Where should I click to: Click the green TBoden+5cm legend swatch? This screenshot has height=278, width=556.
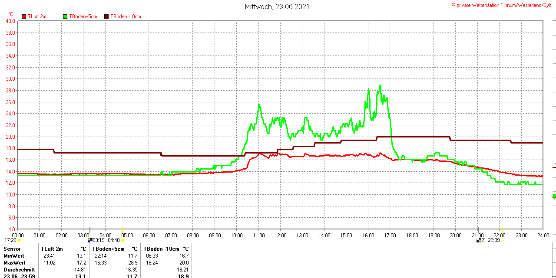65,16
